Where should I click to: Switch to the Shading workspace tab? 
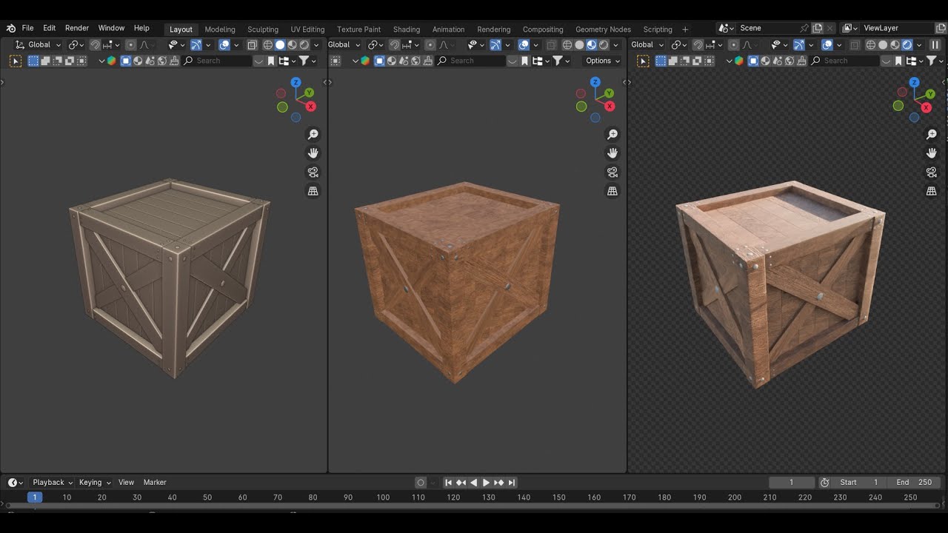pyautogui.click(x=407, y=30)
